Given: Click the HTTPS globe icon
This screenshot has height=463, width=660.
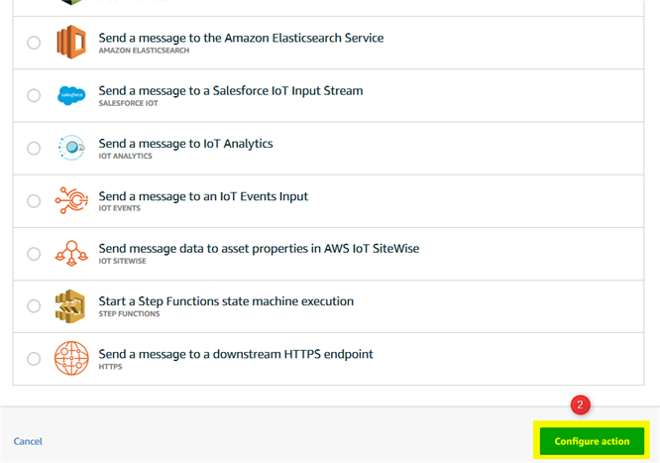Looking at the screenshot, I should click(71, 359).
